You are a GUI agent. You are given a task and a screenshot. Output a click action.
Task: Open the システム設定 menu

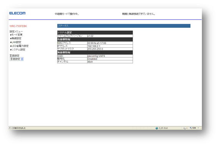point(18,50)
